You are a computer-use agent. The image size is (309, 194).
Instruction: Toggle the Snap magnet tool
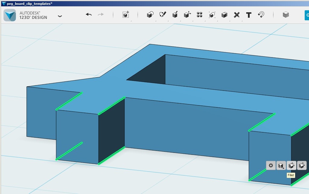[261, 14]
